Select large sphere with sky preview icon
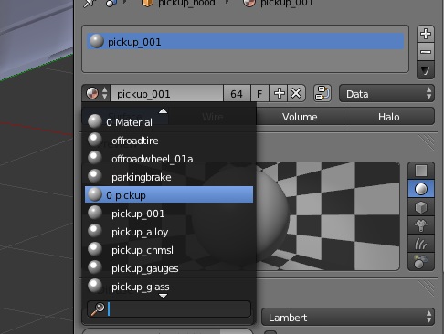The image size is (444, 334). click(421, 262)
